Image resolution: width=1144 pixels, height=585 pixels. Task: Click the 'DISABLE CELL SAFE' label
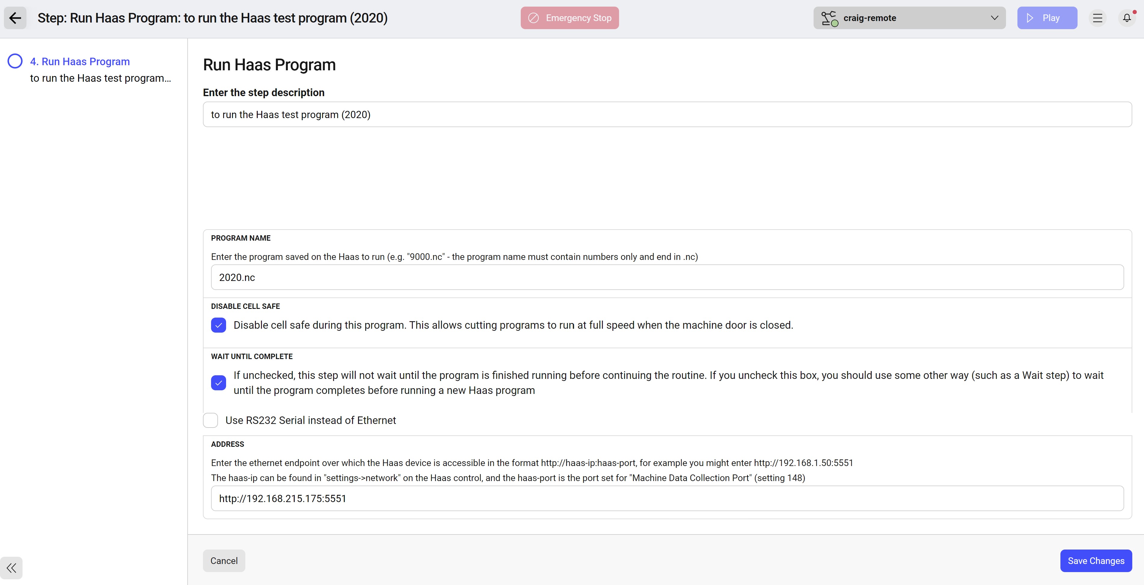tap(245, 306)
